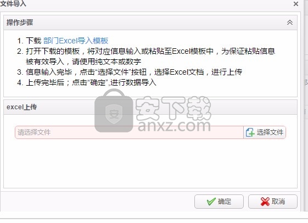The height and width of the screenshot is (223, 308).
Task: Focus the 请选择文件 input field
Action: click(x=129, y=132)
